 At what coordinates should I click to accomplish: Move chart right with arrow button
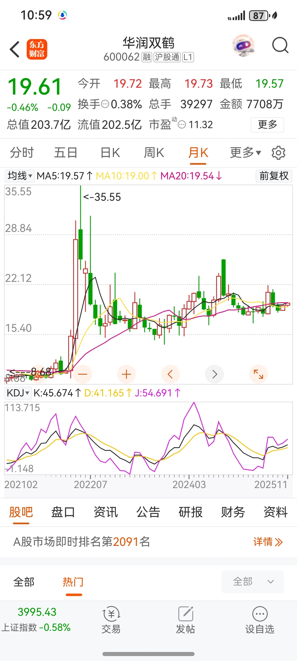(x=215, y=374)
